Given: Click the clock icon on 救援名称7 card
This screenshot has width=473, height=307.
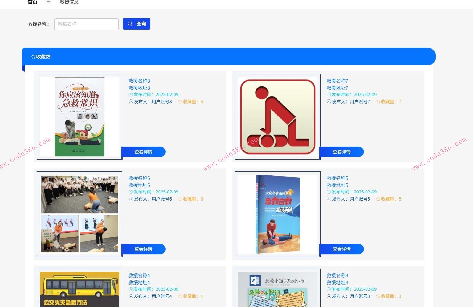Looking at the screenshot, I should click(329, 95).
